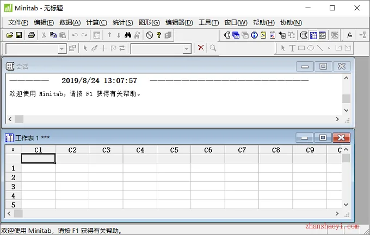Select the C5 column header
Viewport: 370px width, 235px height.
[174, 150]
